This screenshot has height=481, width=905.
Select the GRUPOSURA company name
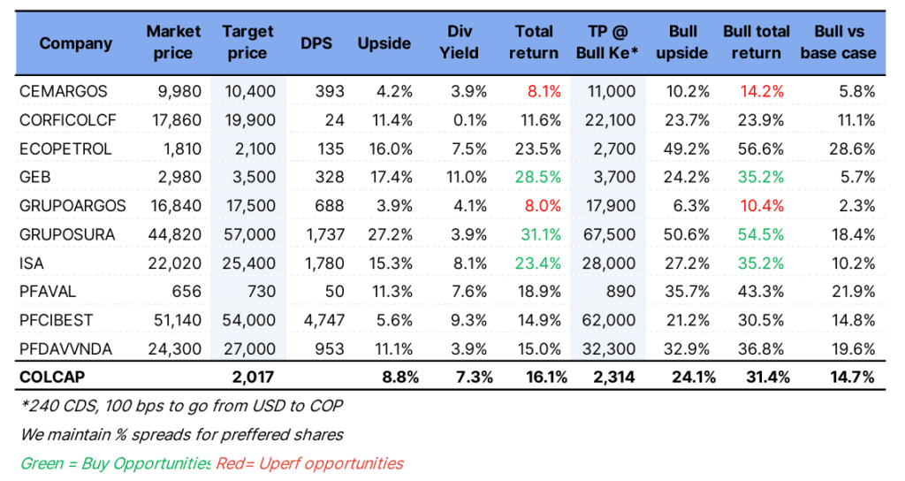pyautogui.click(x=66, y=234)
